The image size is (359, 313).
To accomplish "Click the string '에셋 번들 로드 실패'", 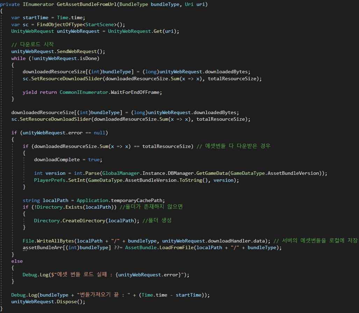I will point(82,274).
